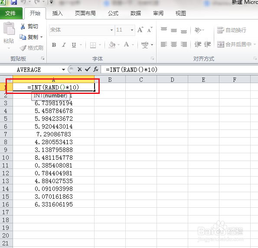Image resolution: width=258 pixels, height=248 pixels.
Task: Switch to the 数据 Data tab
Action: [136, 13]
